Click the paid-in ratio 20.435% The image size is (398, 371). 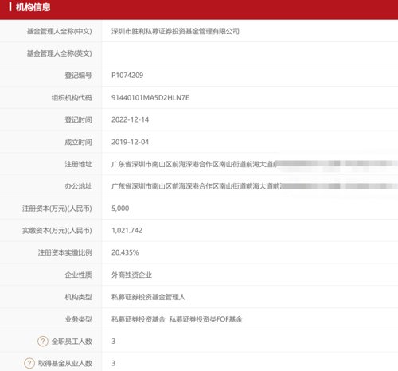pos(125,252)
